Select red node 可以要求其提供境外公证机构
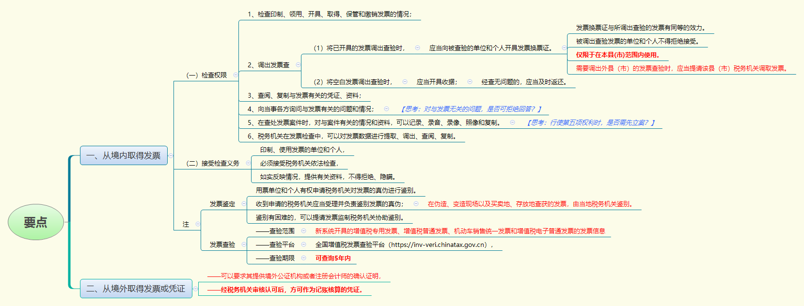This screenshot has height=306, width=804. [295, 276]
